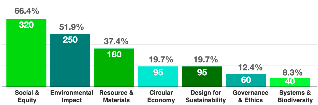Click the 51.9% percentage label

click(71, 27)
